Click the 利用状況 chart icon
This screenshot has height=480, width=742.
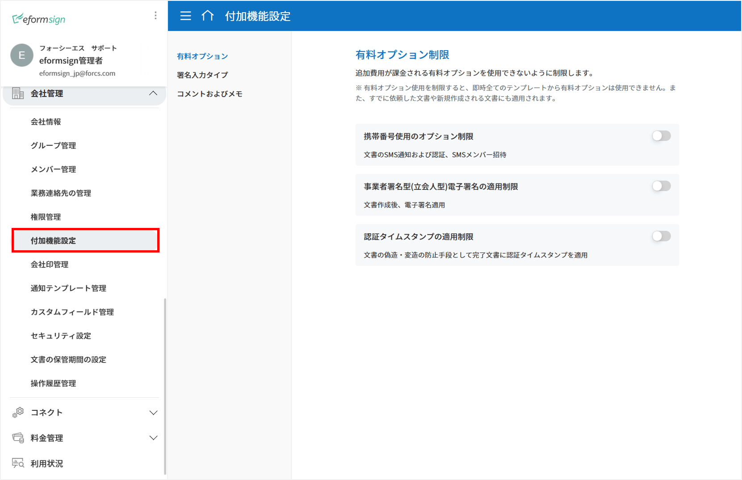[18, 463]
